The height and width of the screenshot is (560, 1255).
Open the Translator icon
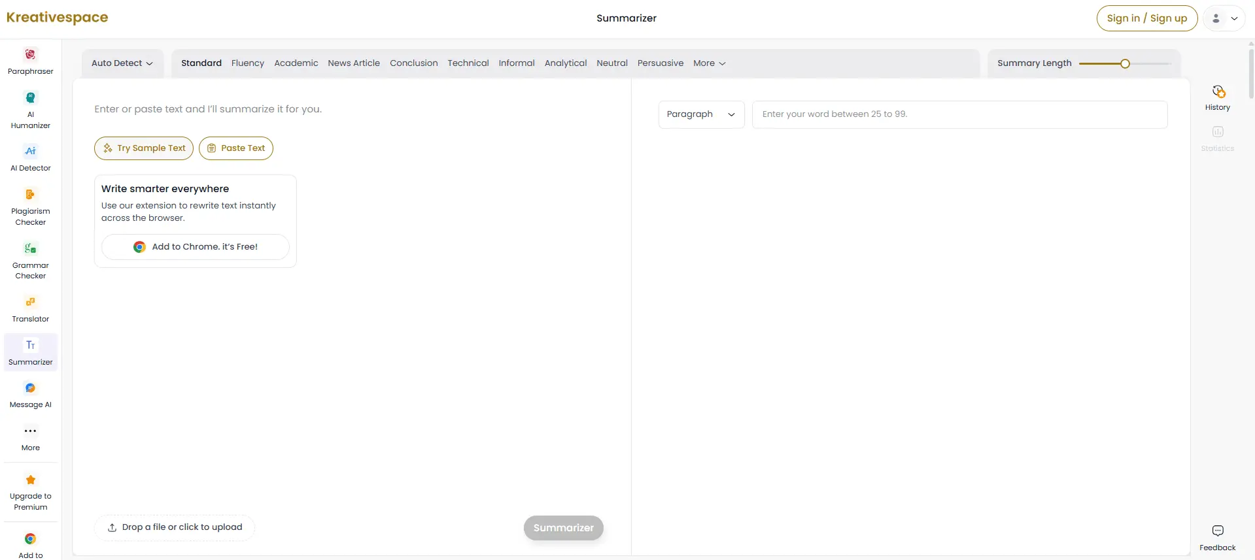(30, 302)
